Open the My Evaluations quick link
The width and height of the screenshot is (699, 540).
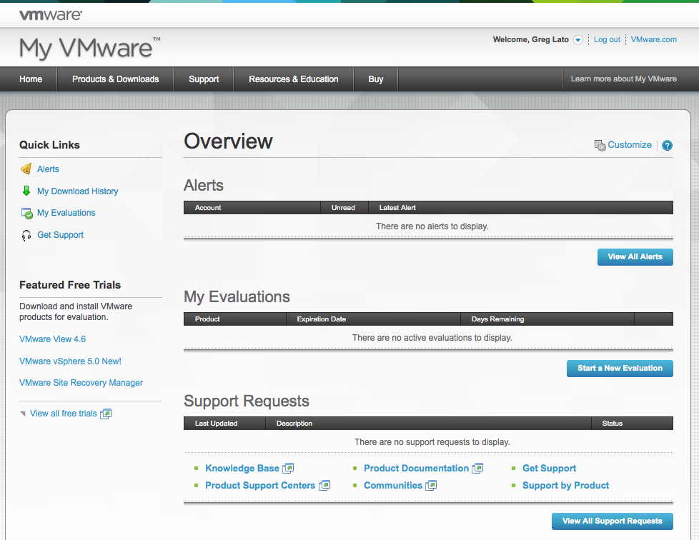[x=66, y=213]
